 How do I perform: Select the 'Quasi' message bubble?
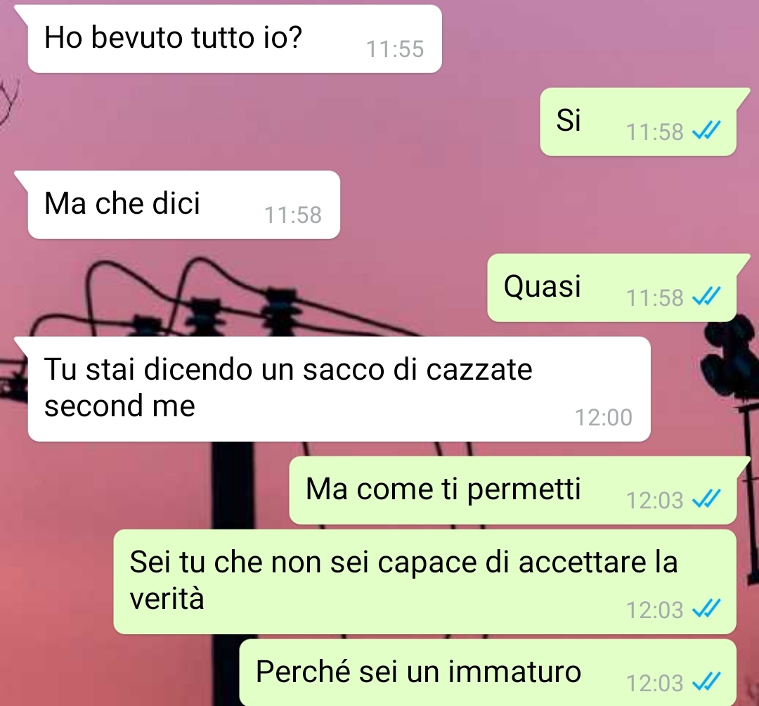point(612,288)
